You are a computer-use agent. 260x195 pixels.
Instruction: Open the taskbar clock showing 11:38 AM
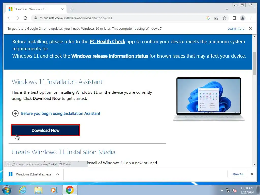coord(247,190)
